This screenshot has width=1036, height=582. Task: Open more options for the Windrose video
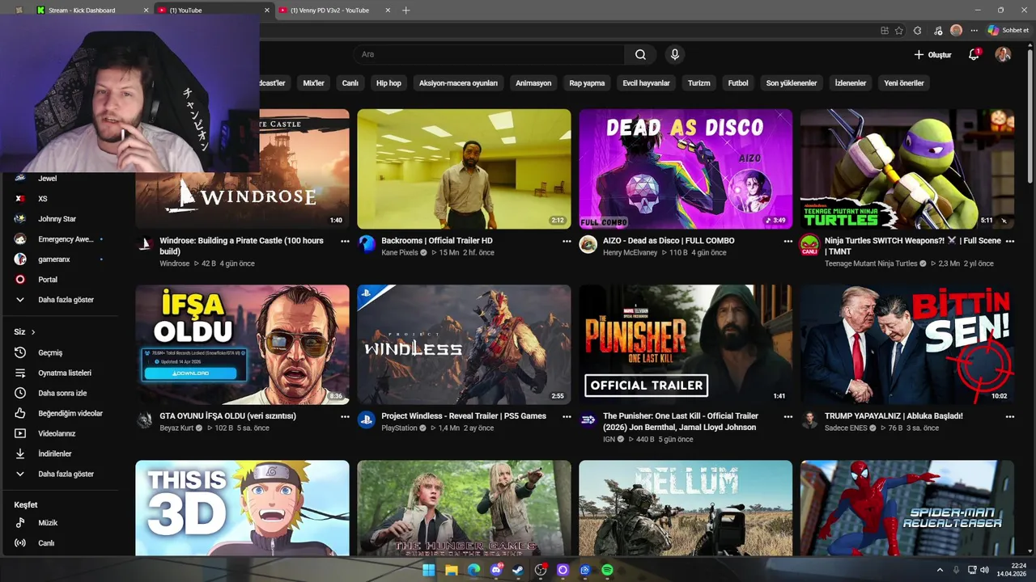click(345, 241)
